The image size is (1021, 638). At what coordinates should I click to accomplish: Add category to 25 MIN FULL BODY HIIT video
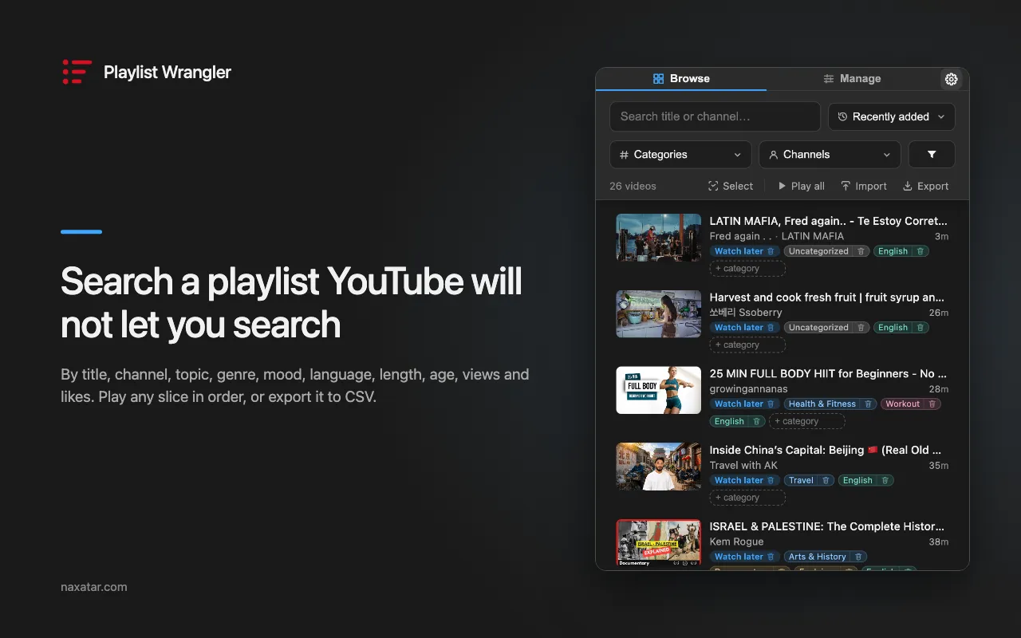[x=806, y=421]
